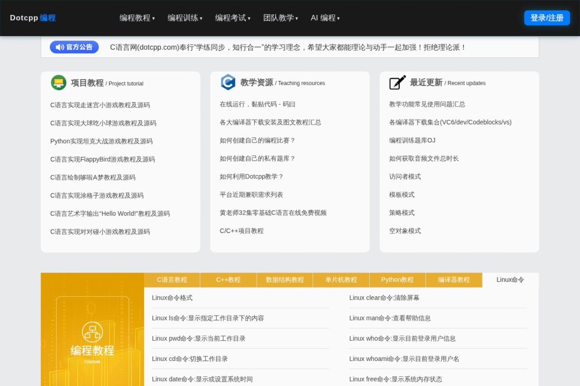Open 如何获取音频文件总时长 link
580x386 pixels.
pyautogui.click(x=424, y=158)
